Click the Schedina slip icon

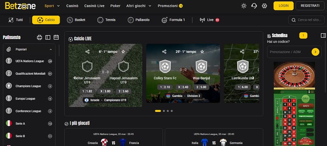click(x=269, y=36)
